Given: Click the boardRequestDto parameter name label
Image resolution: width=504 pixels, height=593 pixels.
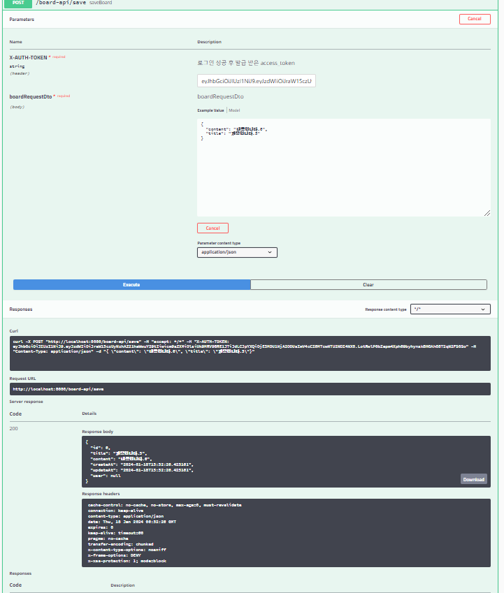Looking at the screenshot, I should [x=31, y=97].
